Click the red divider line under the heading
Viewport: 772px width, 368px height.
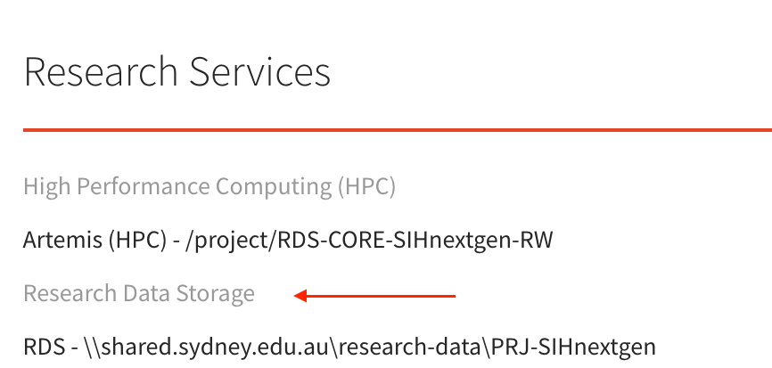(397, 130)
